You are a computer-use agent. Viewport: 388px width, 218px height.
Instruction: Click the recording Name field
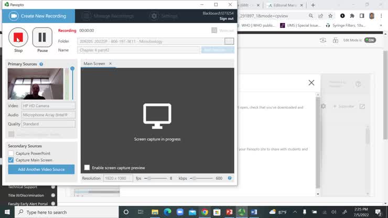138,50
